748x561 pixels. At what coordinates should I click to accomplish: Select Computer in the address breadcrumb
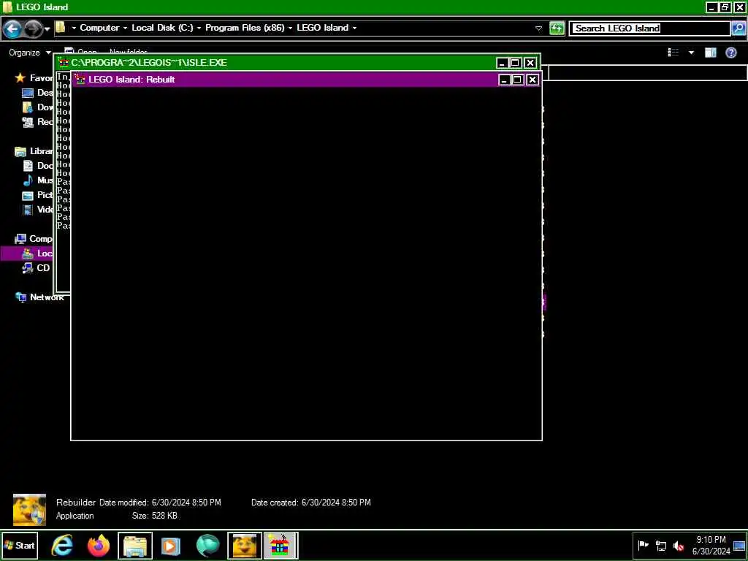99,28
